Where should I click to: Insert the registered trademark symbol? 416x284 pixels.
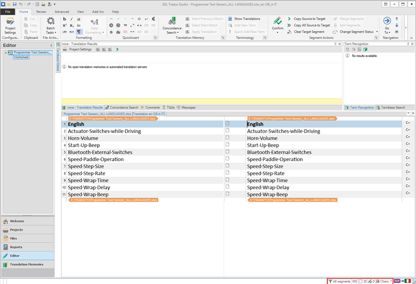(118, 25)
